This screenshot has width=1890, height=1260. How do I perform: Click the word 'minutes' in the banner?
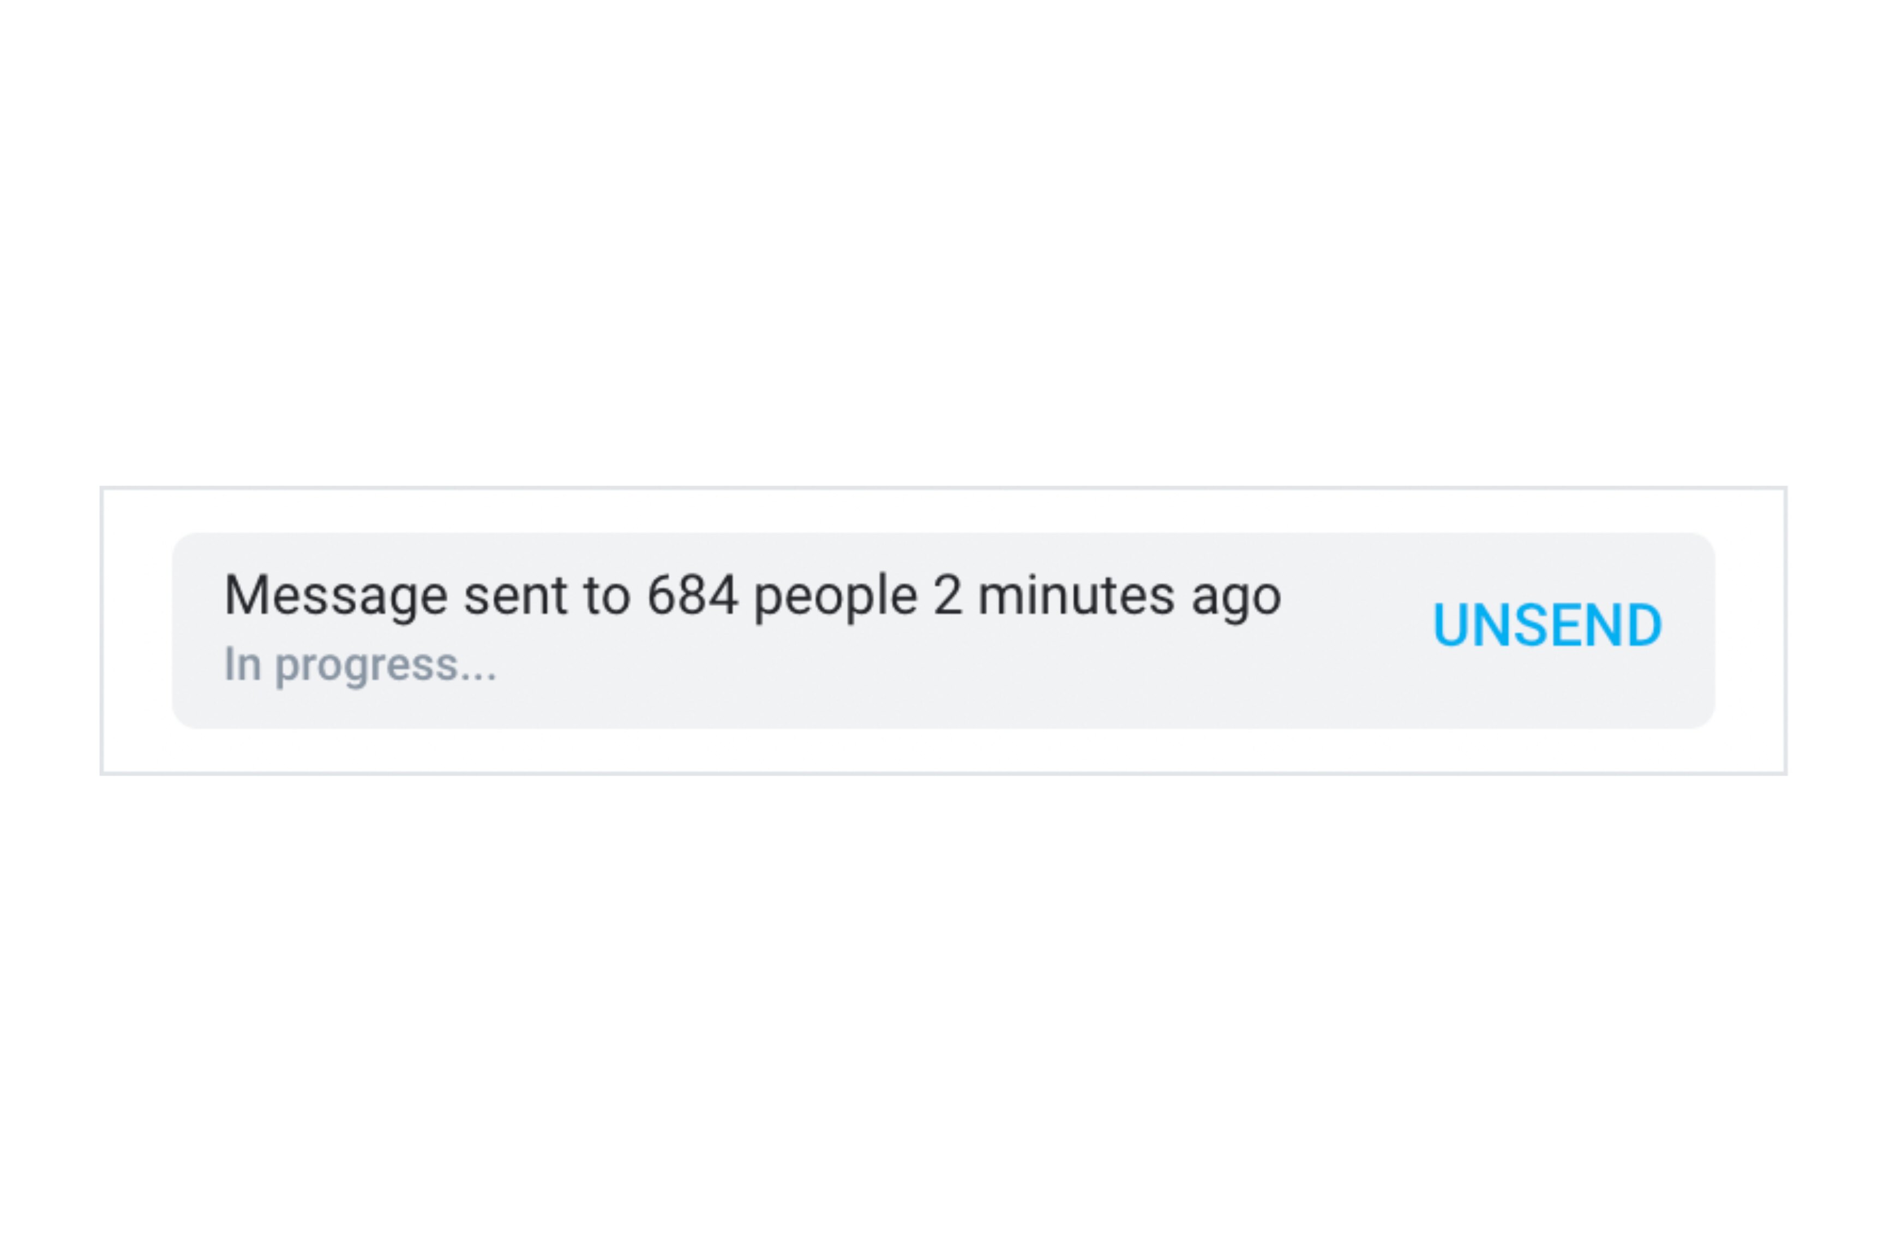pos(1077,596)
